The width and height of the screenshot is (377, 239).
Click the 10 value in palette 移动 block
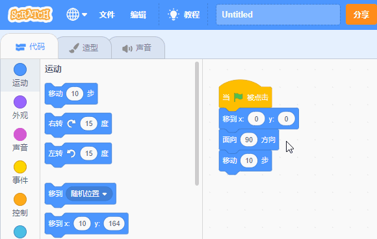[x=75, y=94]
